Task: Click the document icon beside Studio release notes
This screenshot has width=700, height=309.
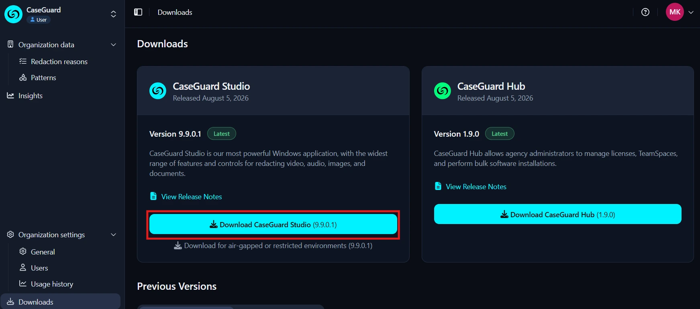Action: pos(153,196)
